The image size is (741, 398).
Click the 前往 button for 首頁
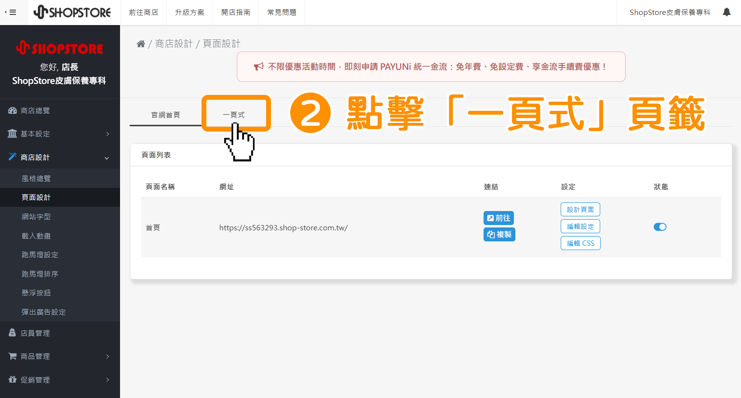pyautogui.click(x=498, y=218)
